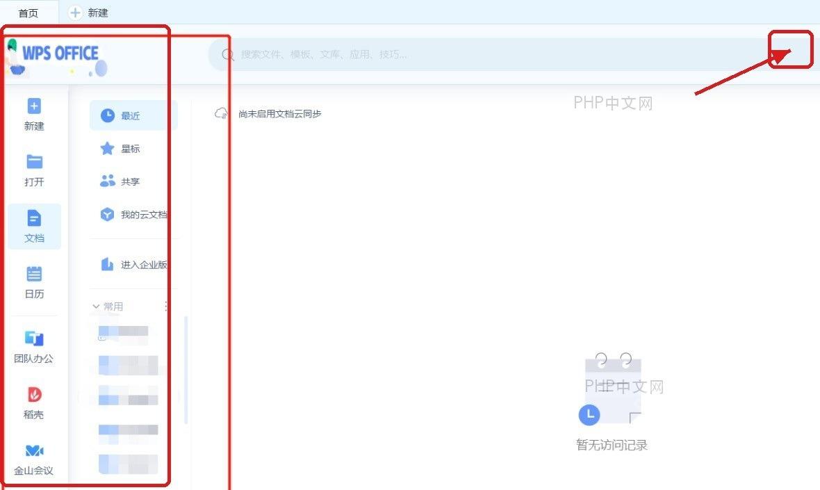Select the 文档 sidebar icon

(34, 218)
